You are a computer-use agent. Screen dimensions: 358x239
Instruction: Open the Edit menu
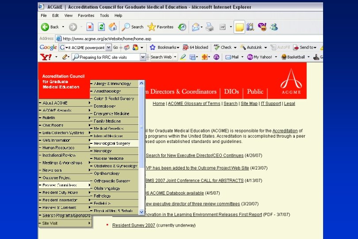[x=55, y=15]
